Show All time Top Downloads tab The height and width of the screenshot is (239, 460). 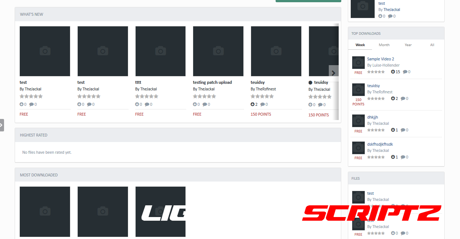point(432,45)
